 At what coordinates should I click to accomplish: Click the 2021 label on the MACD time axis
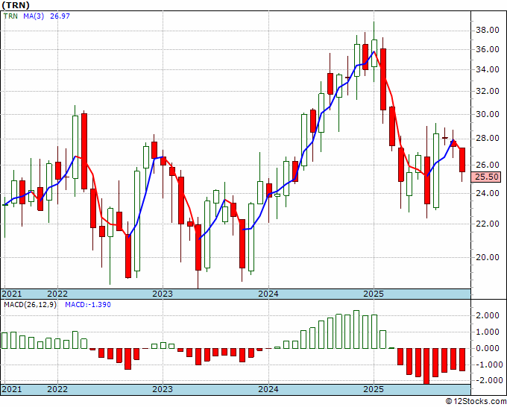[12, 389]
